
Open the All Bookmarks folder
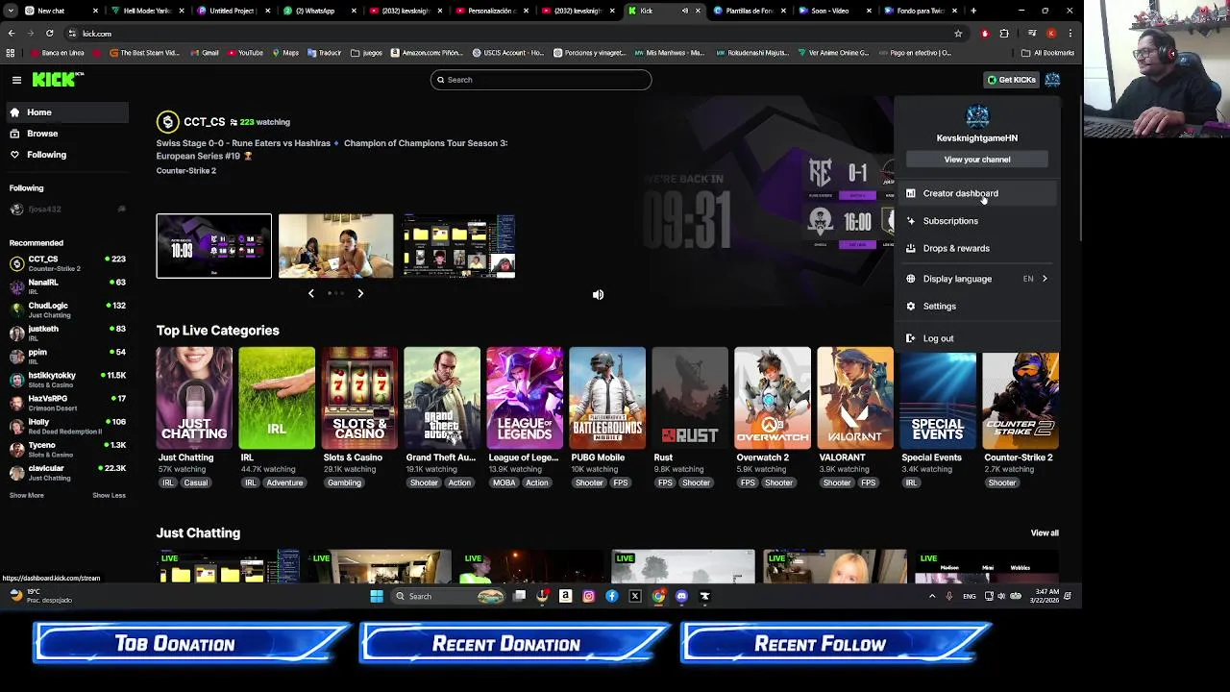tap(1047, 53)
